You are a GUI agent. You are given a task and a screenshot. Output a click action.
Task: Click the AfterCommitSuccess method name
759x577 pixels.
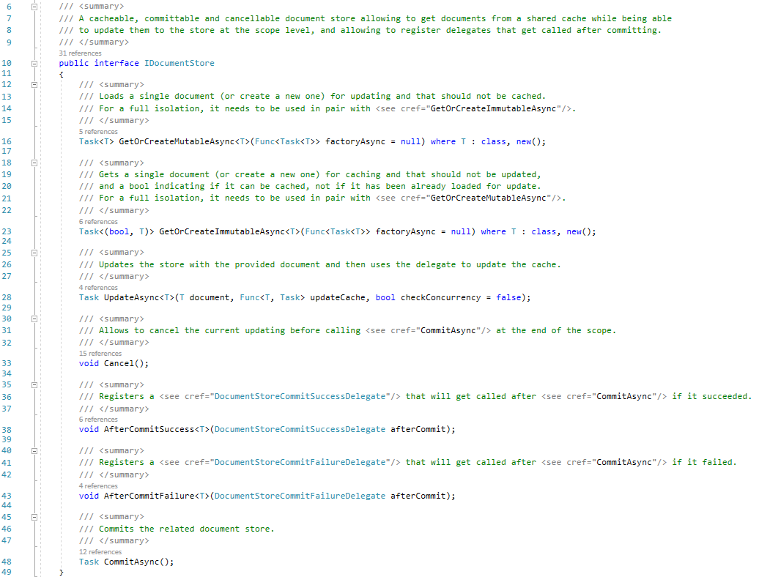pyautogui.click(x=149, y=430)
